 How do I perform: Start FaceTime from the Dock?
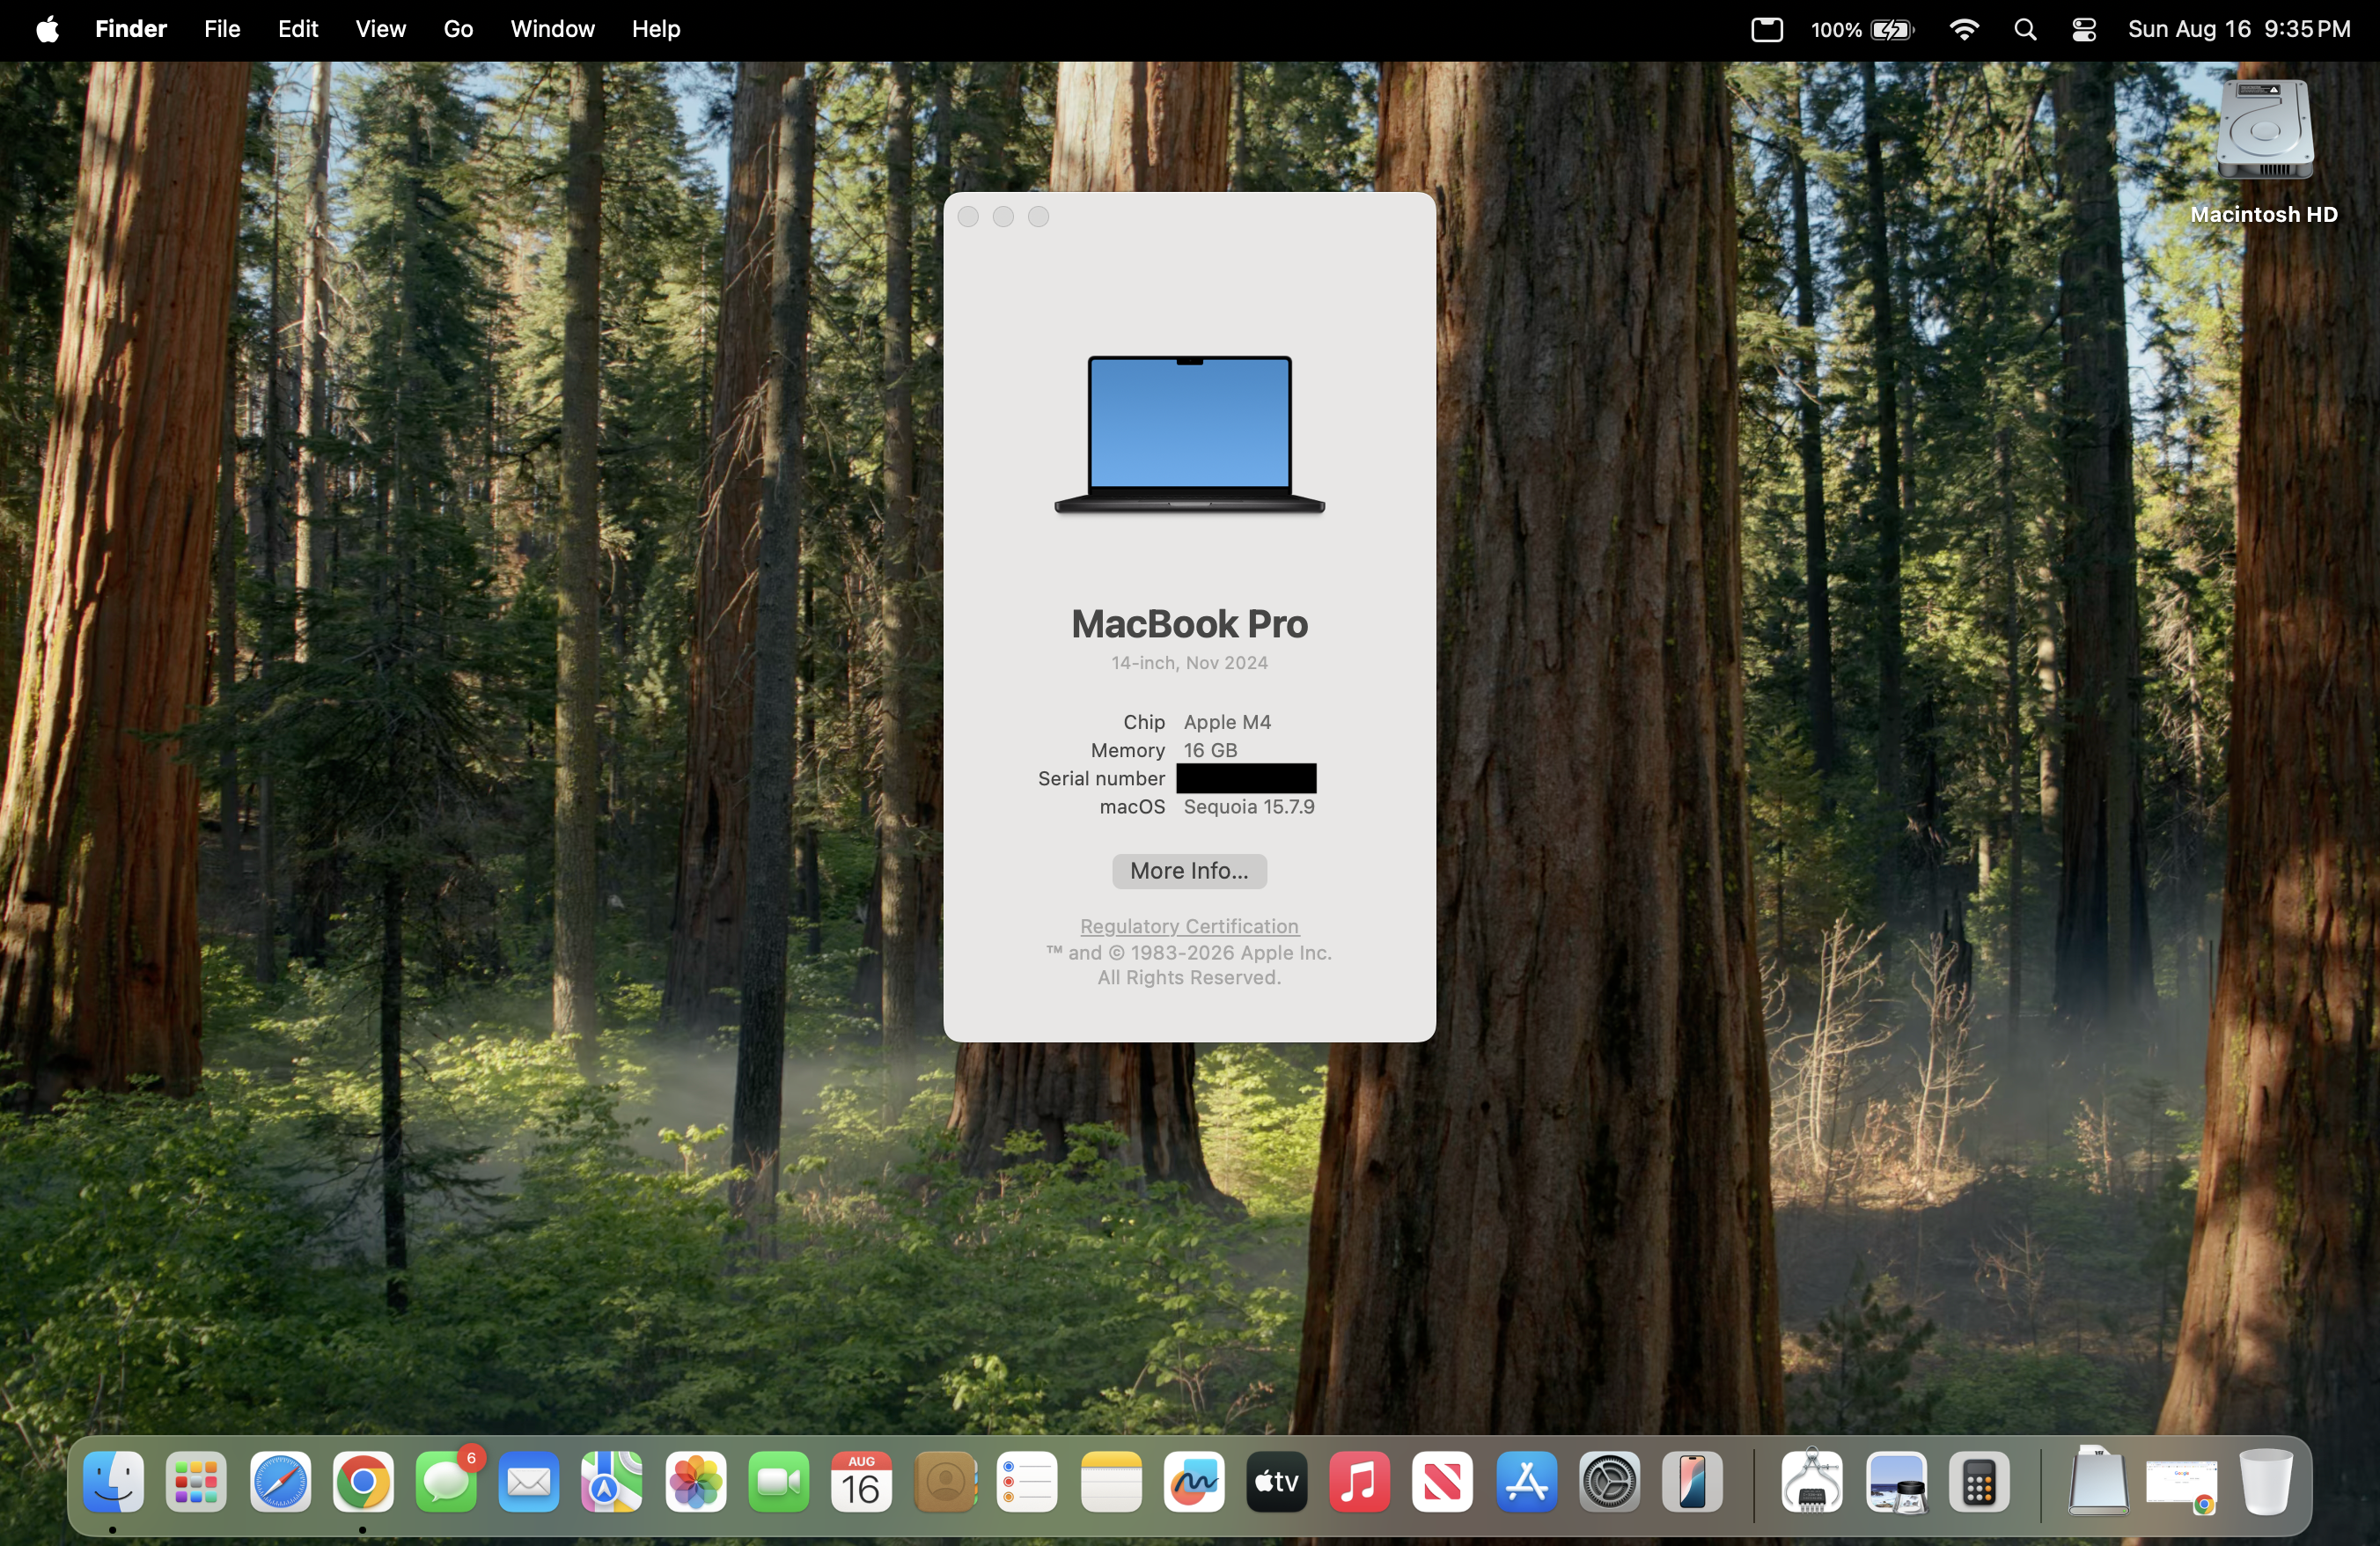779,1481
